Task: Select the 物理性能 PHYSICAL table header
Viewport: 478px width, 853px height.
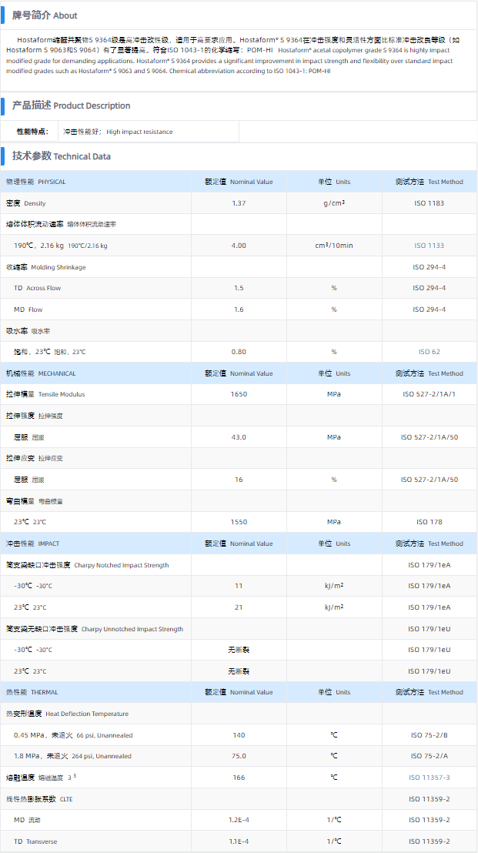Action: click(x=36, y=182)
